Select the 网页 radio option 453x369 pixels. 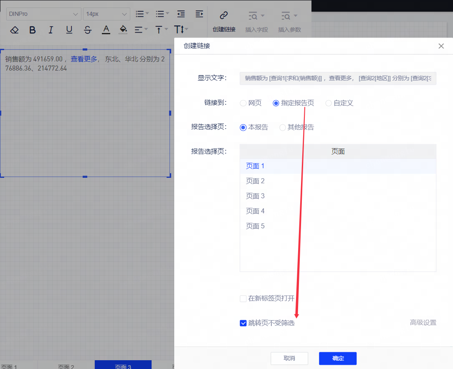pyautogui.click(x=243, y=103)
